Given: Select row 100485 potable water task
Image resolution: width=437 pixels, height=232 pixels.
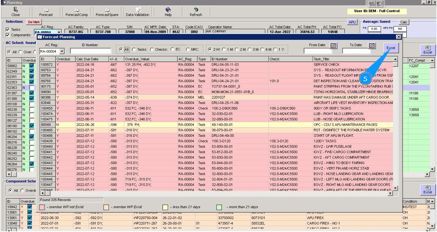Looking at the screenshot, I should tap(217, 130).
